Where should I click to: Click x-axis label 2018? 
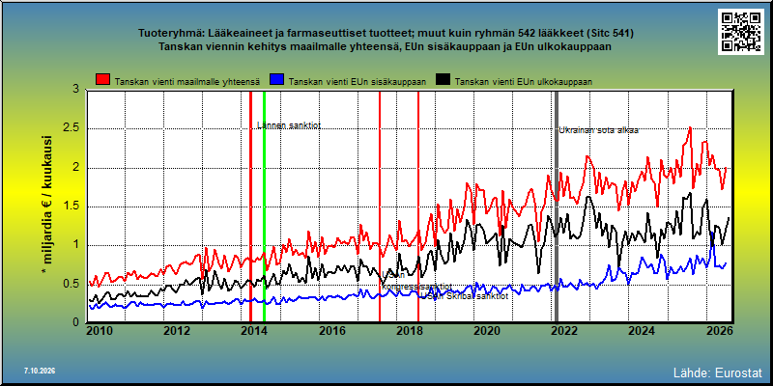408,331
